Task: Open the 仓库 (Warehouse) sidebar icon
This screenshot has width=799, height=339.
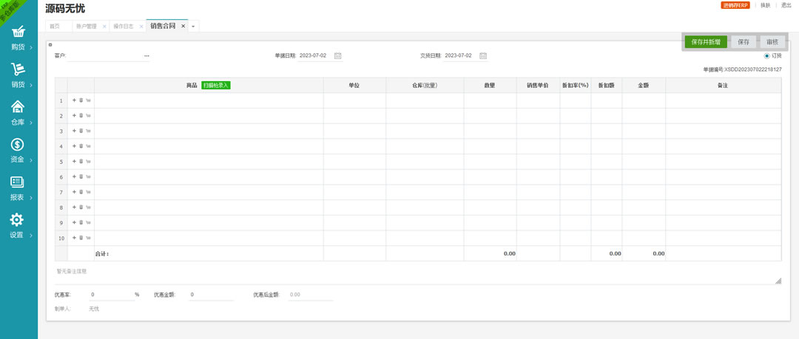Action: pyautogui.click(x=18, y=108)
